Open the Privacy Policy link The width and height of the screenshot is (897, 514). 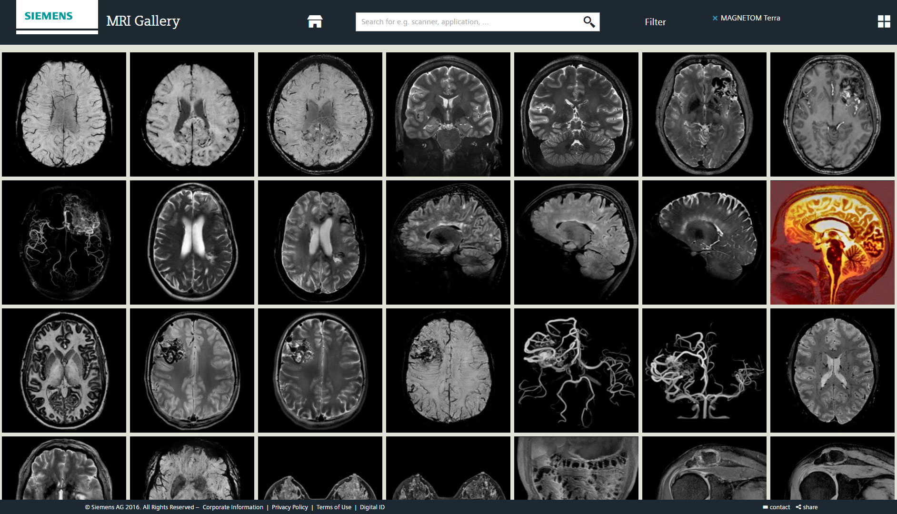[290, 507]
